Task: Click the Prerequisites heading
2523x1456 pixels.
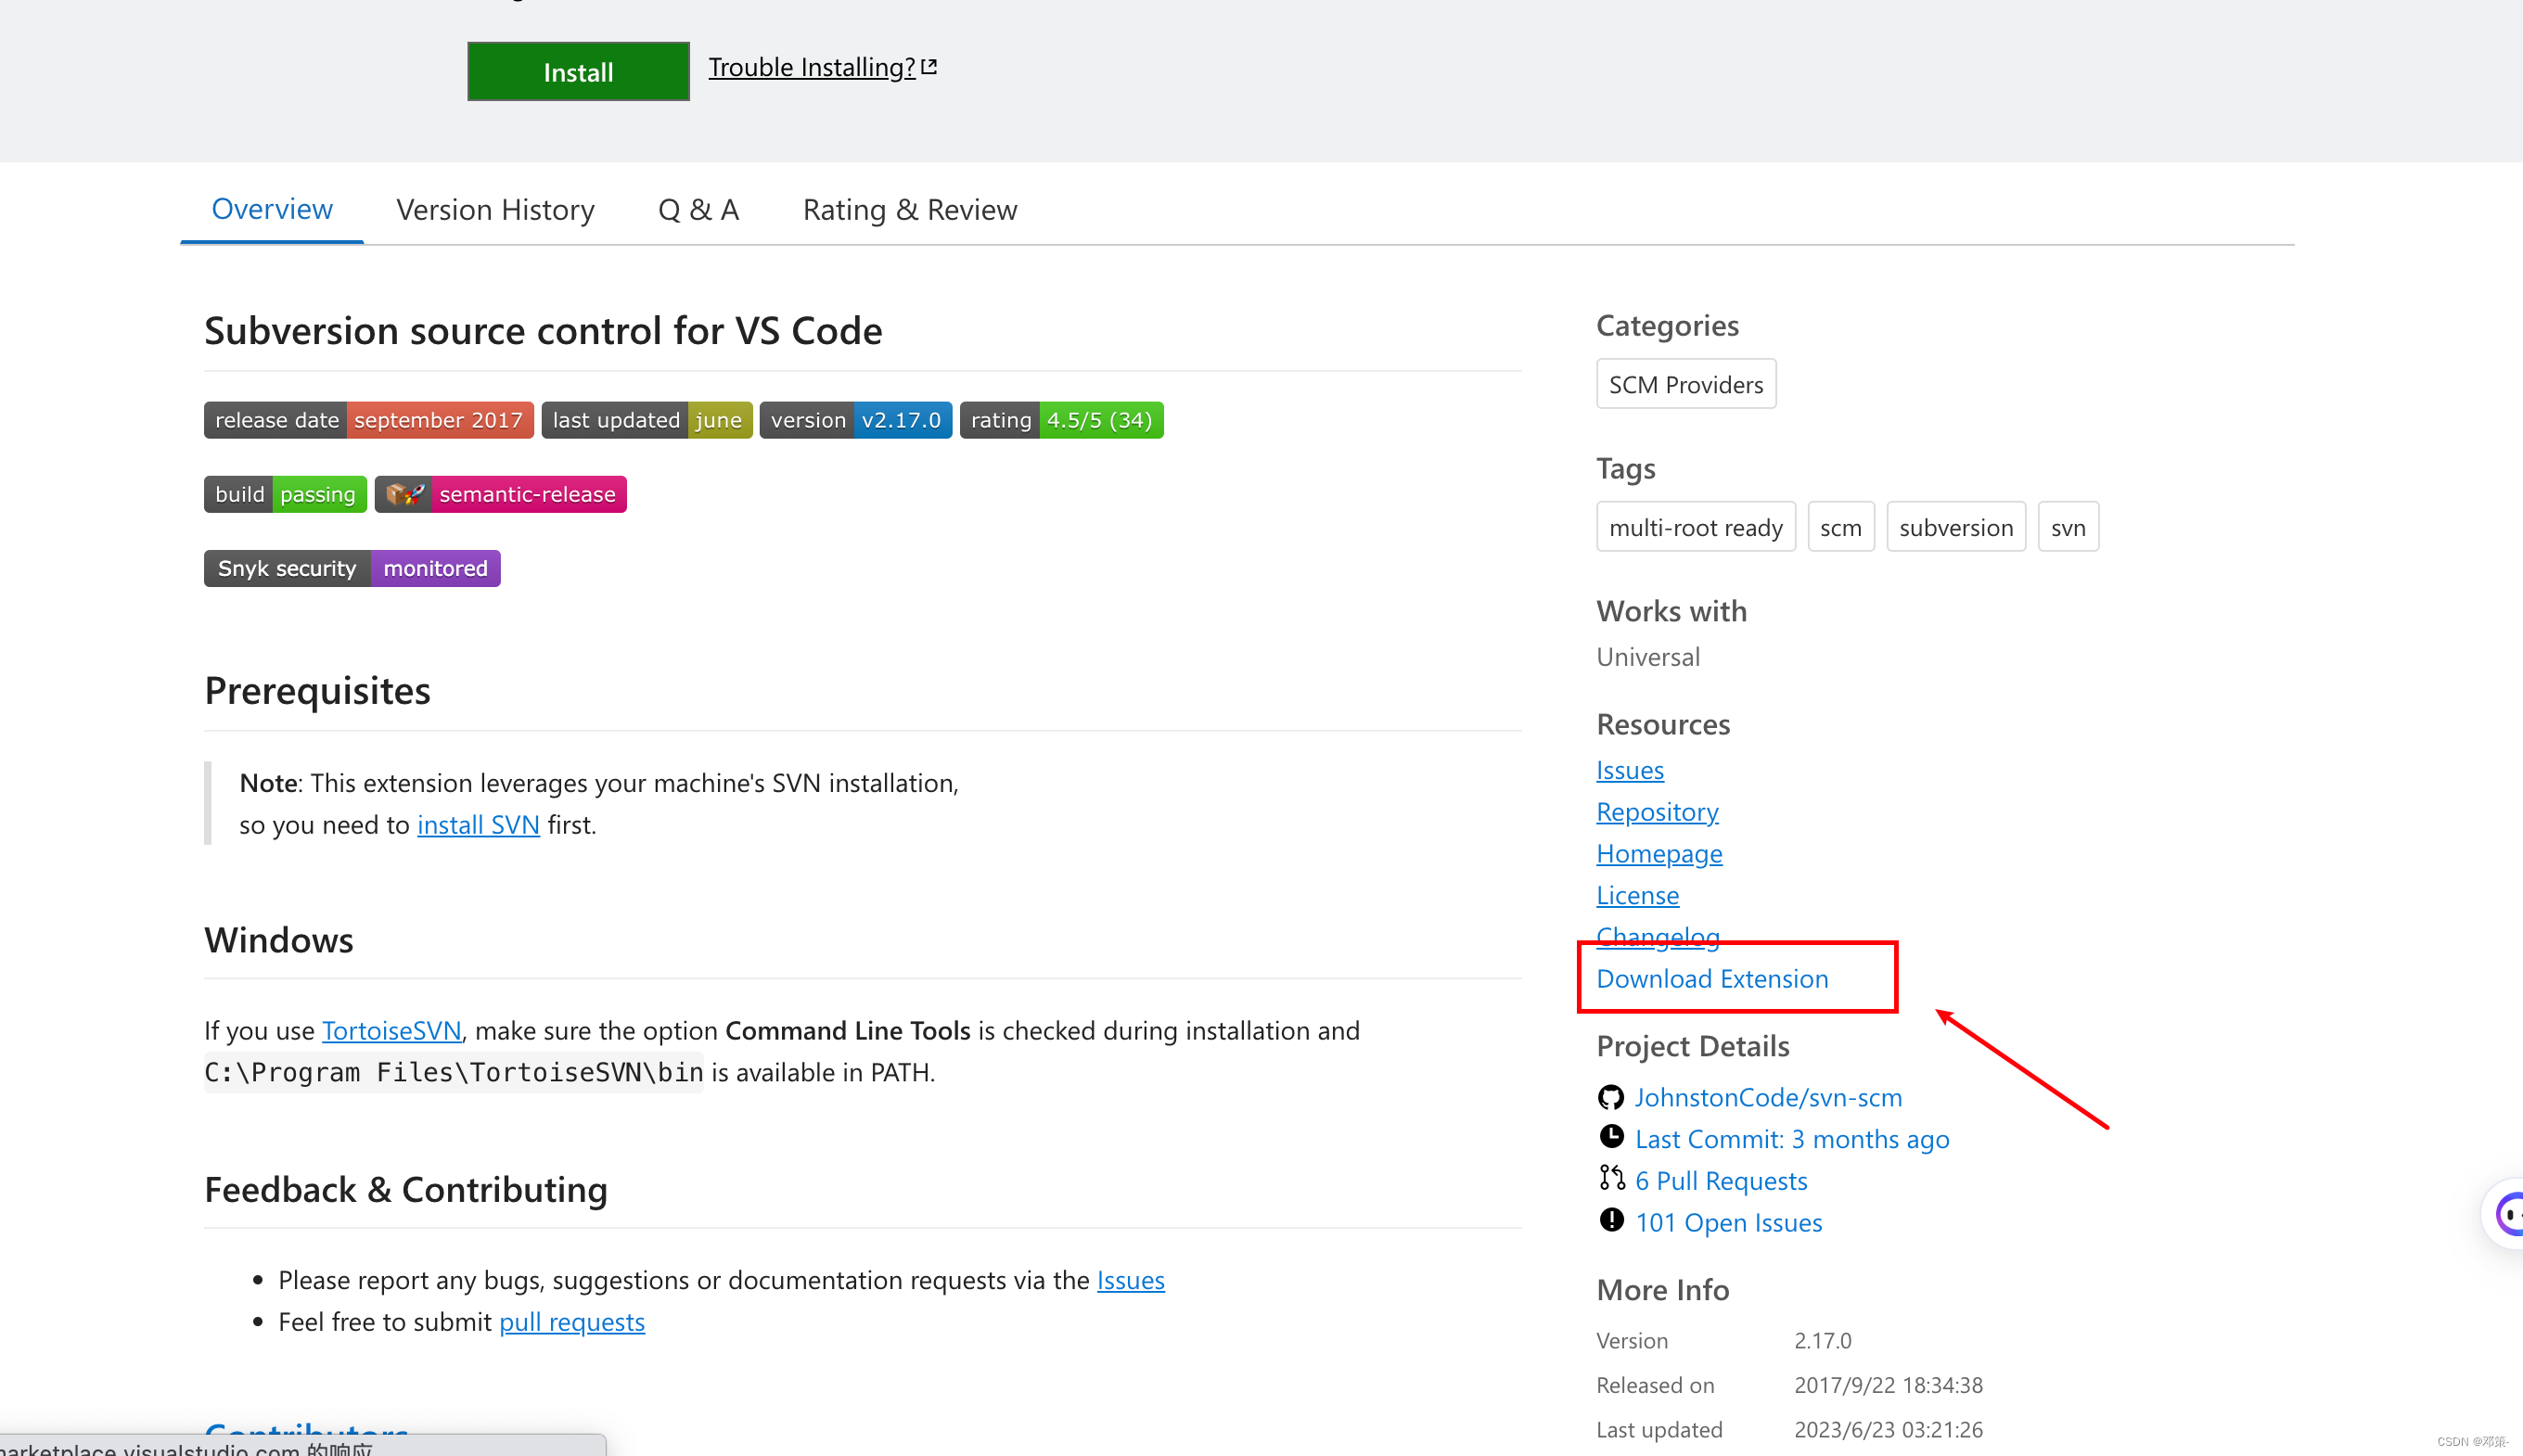Action: 317,691
